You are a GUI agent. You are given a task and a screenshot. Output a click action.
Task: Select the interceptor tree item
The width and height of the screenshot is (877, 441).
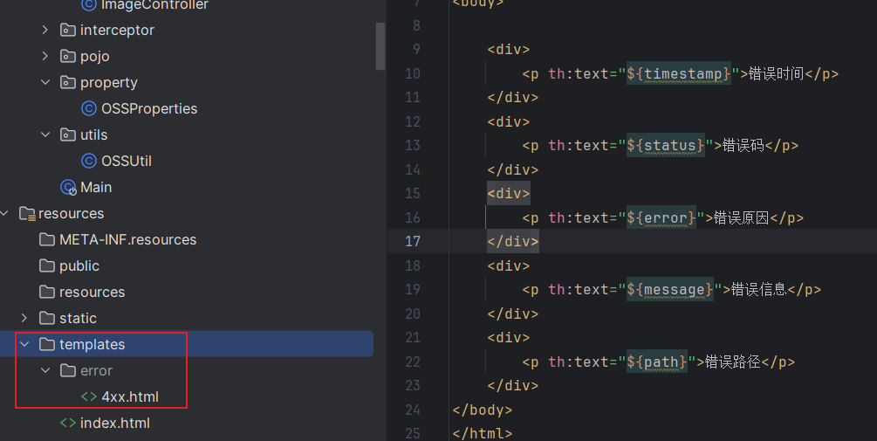[x=117, y=30]
